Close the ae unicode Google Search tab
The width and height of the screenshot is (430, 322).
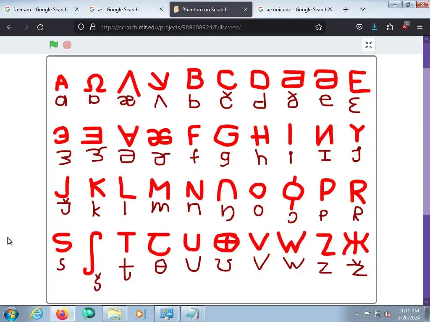coord(330,9)
